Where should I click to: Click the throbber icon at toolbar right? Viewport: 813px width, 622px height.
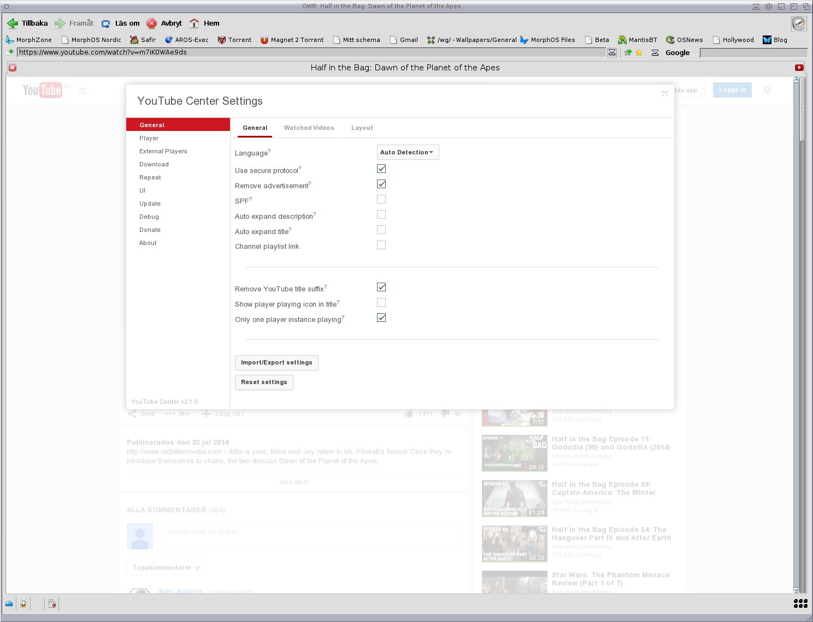click(x=799, y=23)
